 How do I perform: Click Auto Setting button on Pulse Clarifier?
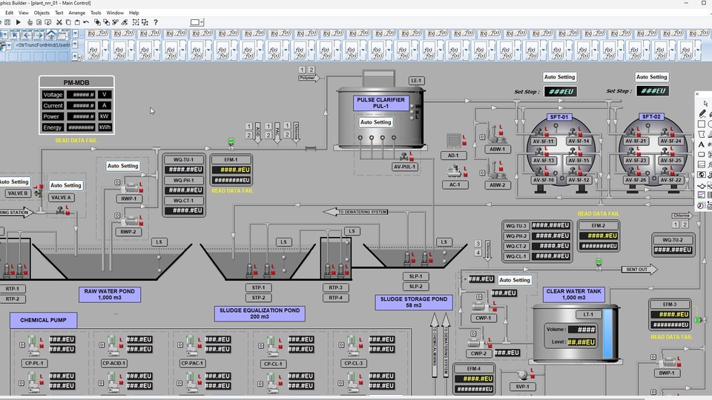pos(375,122)
